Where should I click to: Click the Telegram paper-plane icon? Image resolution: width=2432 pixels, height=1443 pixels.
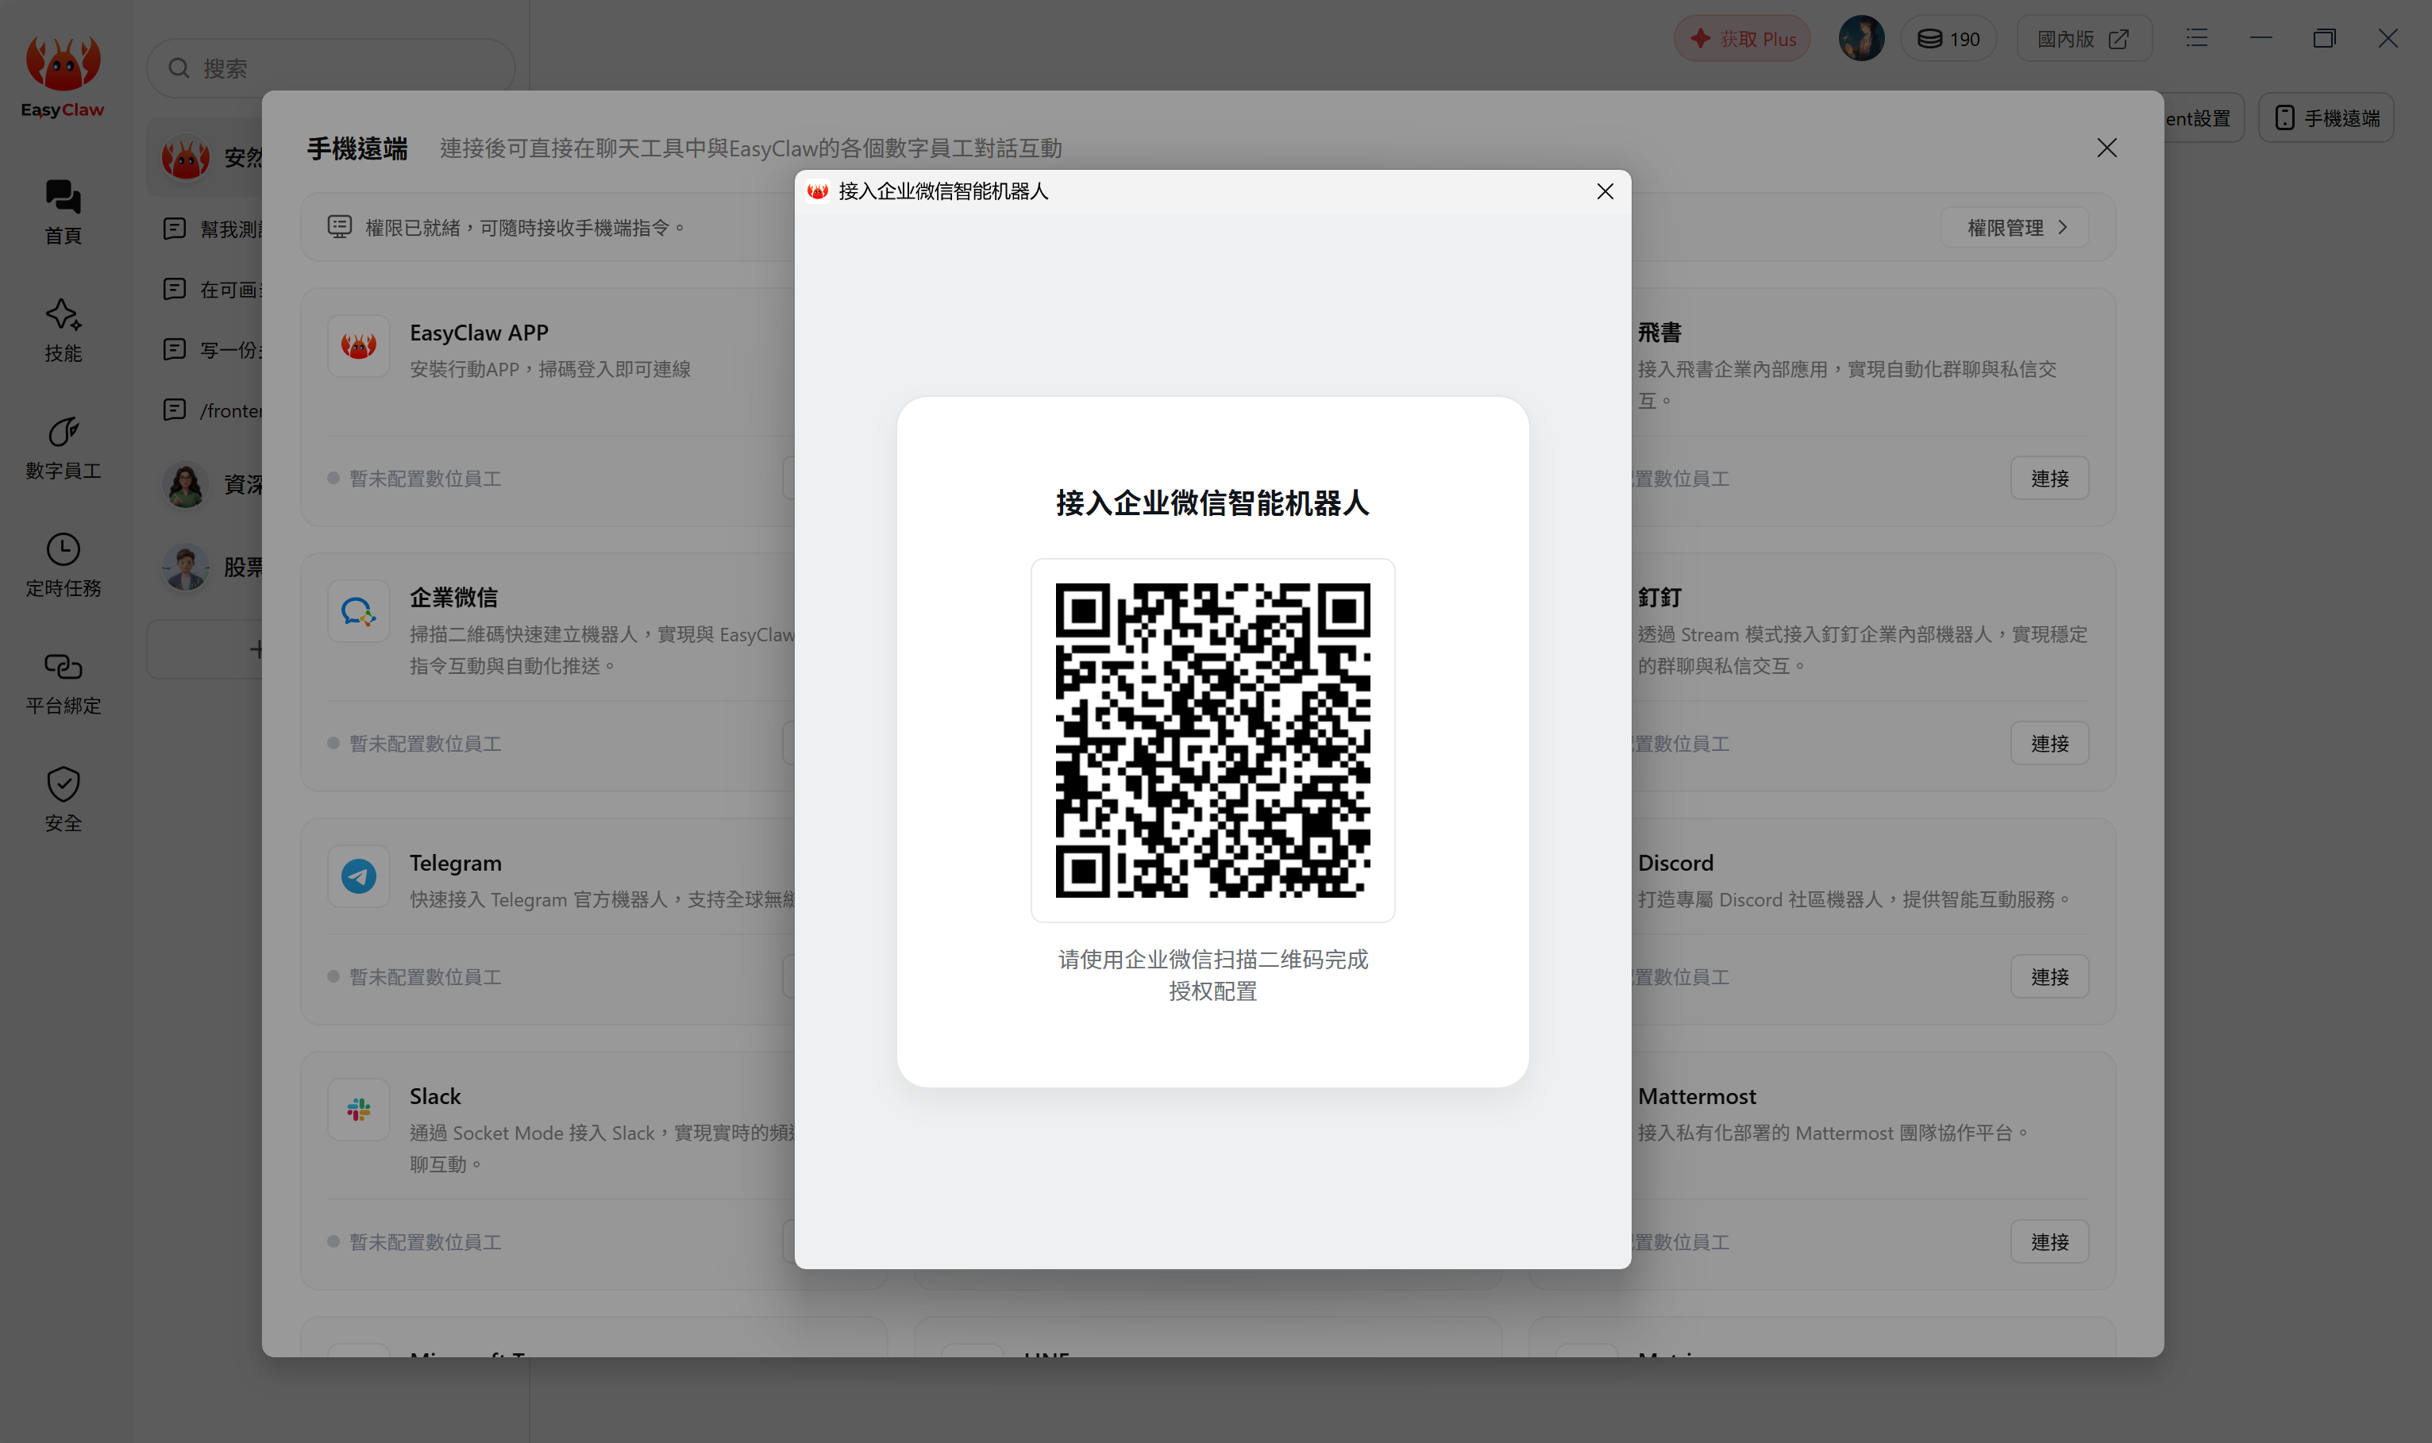coord(359,876)
